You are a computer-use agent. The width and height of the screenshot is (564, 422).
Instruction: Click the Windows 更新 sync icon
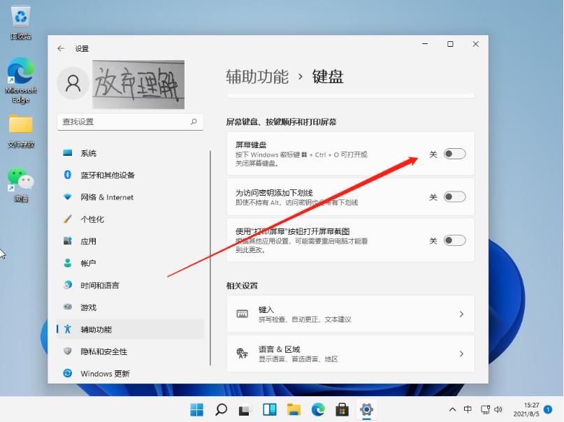[x=67, y=374]
